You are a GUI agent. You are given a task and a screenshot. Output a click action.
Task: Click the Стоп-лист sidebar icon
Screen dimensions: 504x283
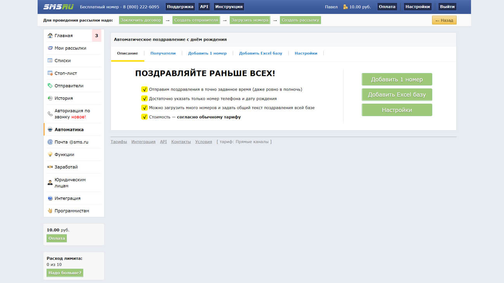click(50, 73)
